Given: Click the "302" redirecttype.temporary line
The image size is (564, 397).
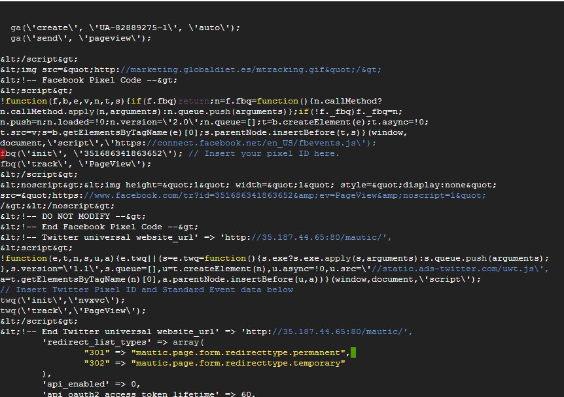Looking at the screenshot, I should pos(215,363).
